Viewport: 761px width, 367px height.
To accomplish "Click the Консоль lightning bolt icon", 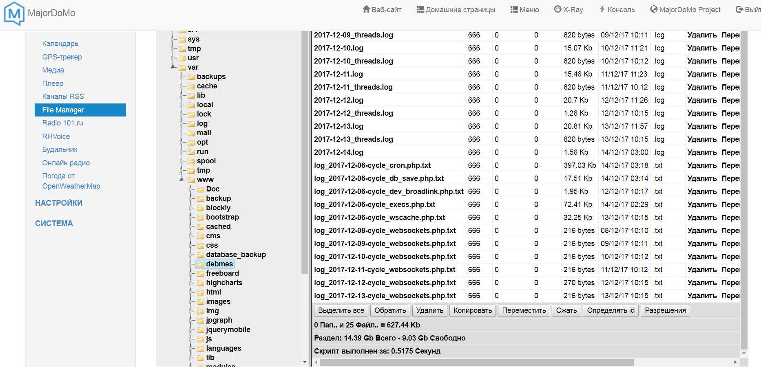I will click(x=602, y=9).
